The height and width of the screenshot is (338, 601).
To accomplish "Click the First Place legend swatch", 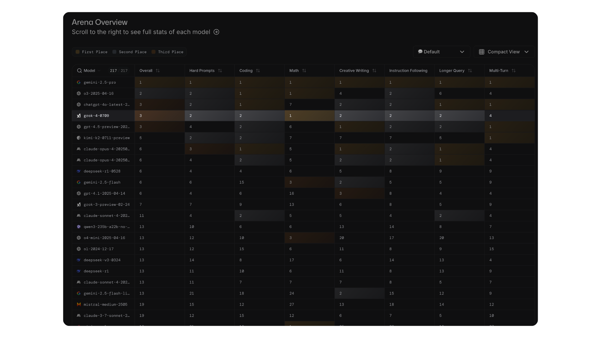I will [x=78, y=52].
